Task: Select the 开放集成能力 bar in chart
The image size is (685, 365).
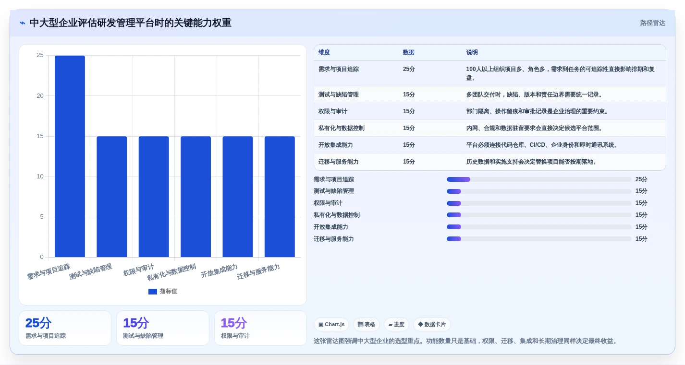Action: coord(238,197)
